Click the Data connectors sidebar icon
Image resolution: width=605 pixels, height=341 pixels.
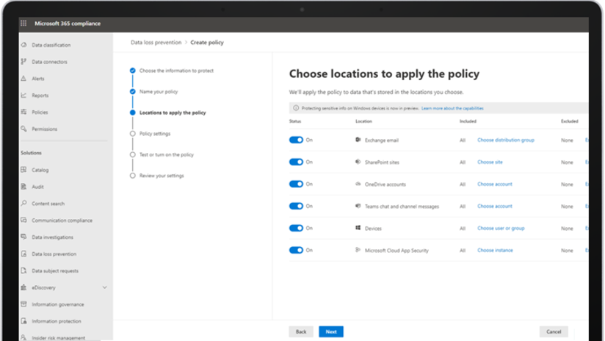pos(24,62)
